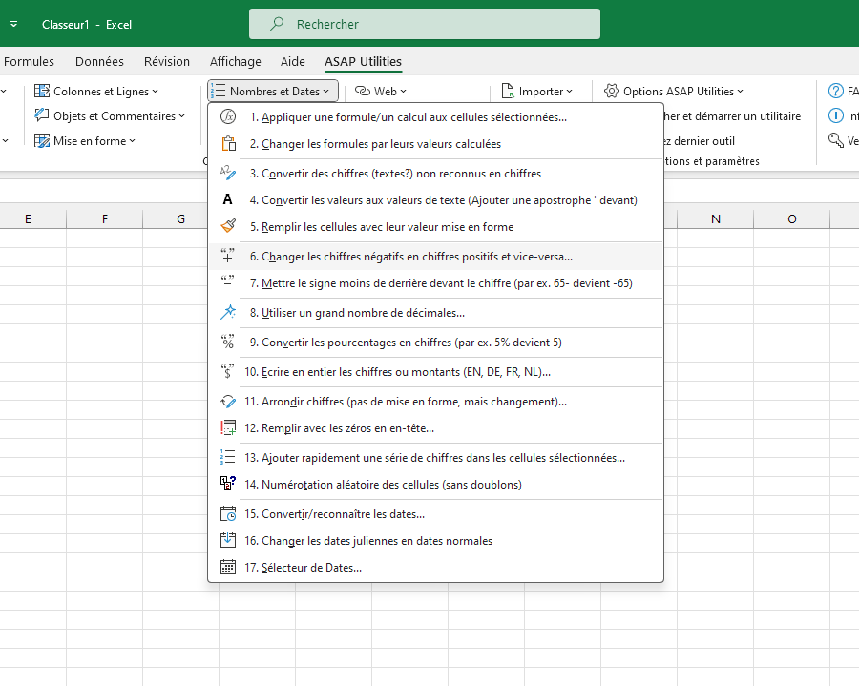Open the Quick Access Toolbar customize arrow
The height and width of the screenshot is (686, 859).
coord(13,24)
